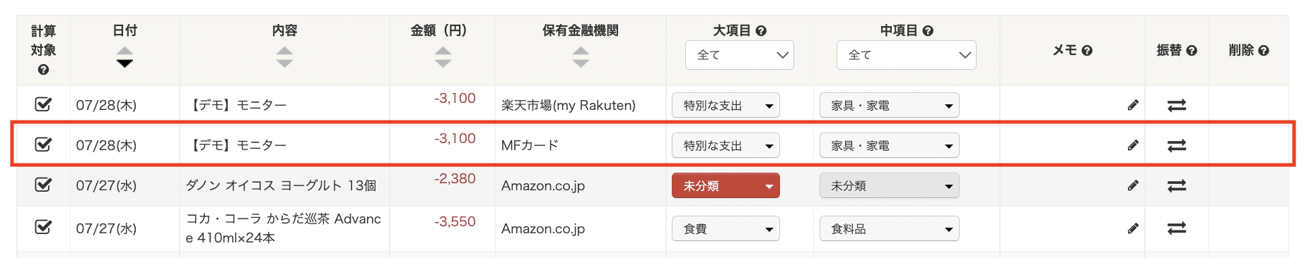The image size is (1304, 258).
Task: Open help icon next to 大項目
Action: point(761,31)
